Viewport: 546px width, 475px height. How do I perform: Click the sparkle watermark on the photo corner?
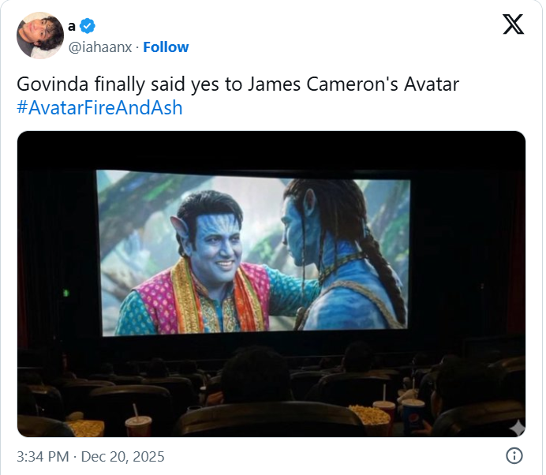[x=518, y=428]
